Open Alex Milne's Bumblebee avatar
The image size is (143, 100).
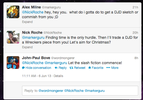(x=13, y=12)
